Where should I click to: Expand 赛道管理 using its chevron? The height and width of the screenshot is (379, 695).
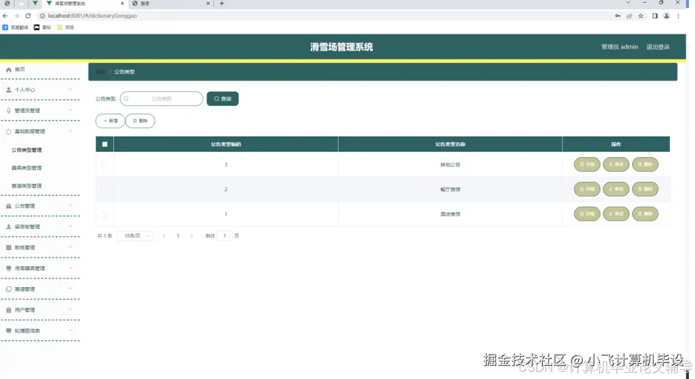pos(71,288)
